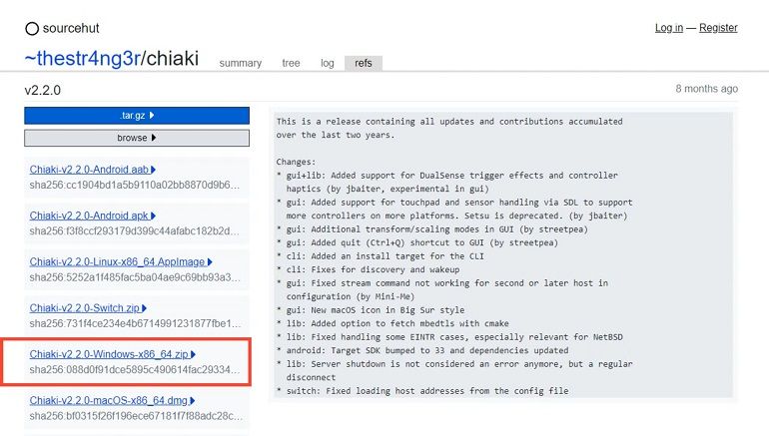Click the sha256:731f4ce234e4b hash text
The image size is (769, 436).
[x=135, y=323]
